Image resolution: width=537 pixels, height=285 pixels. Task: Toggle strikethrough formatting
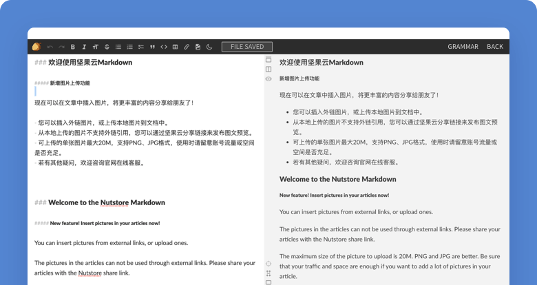tap(107, 47)
